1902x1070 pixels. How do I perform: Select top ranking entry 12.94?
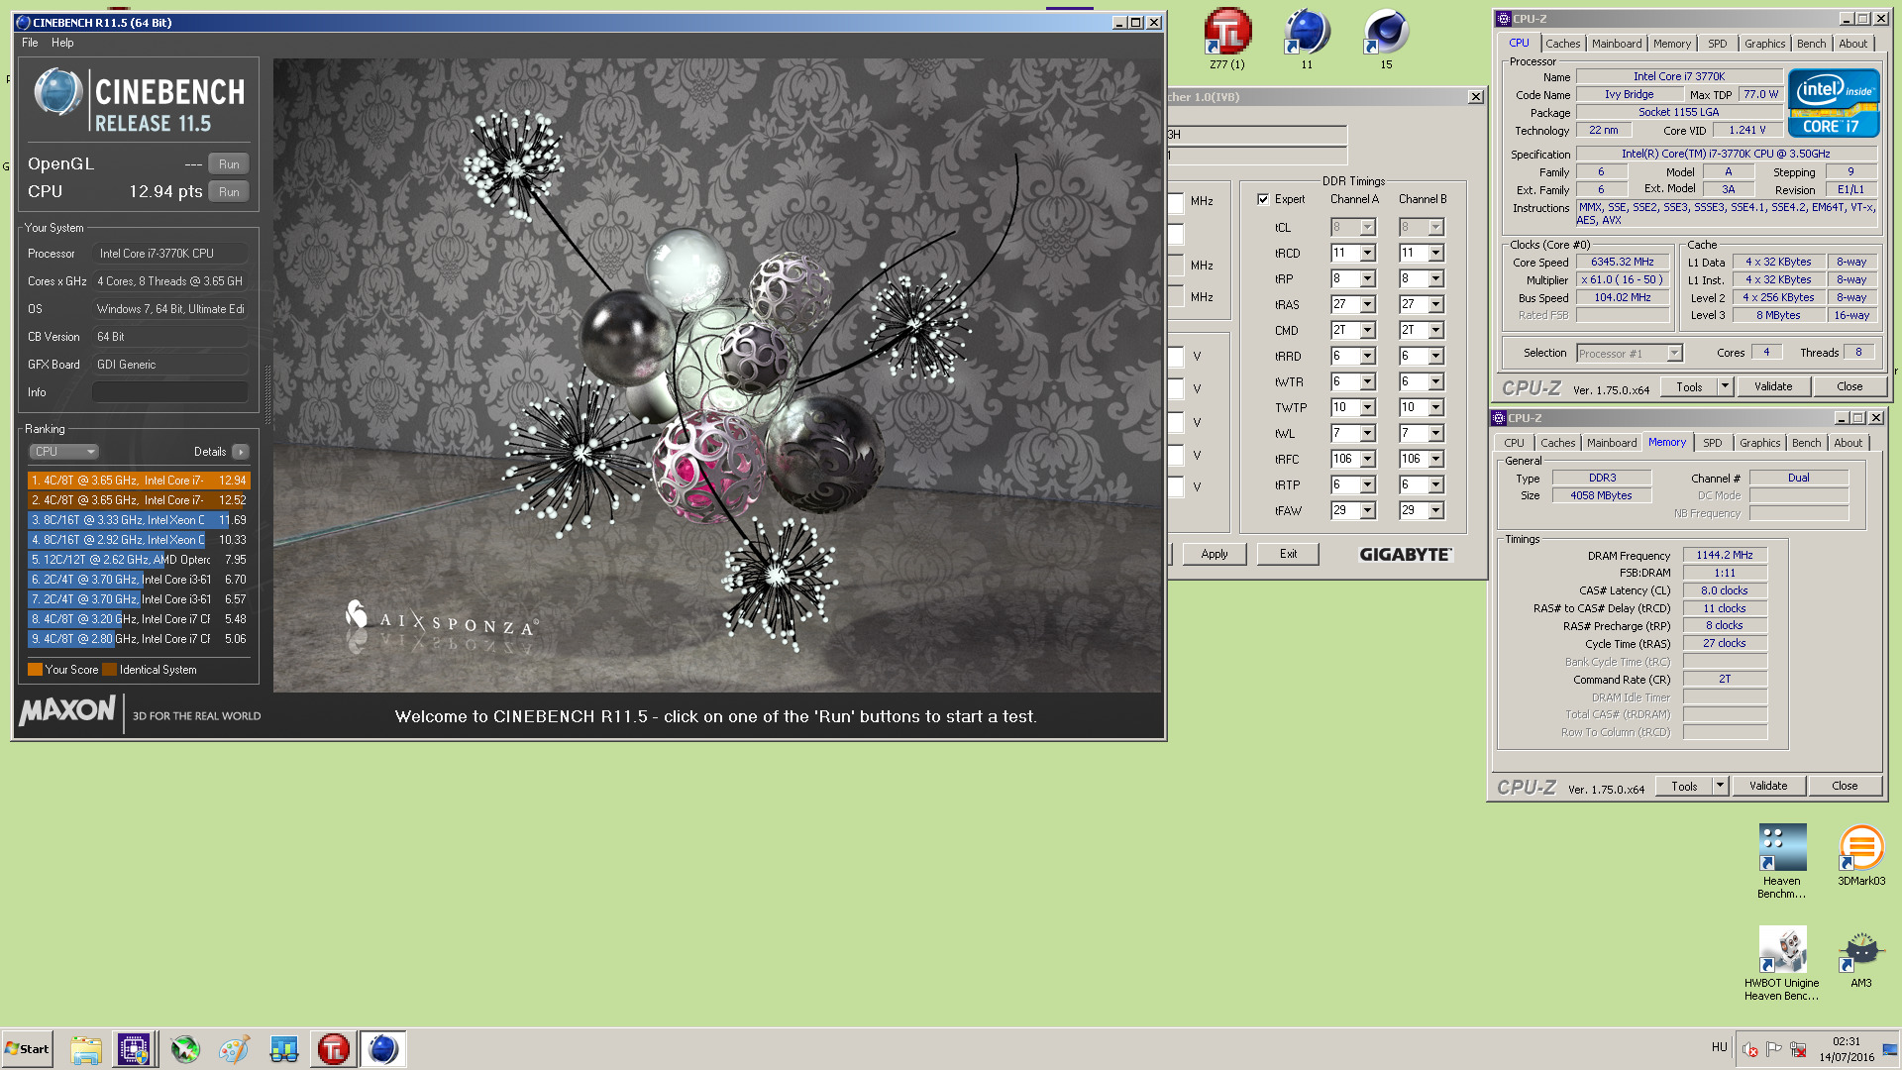(139, 481)
